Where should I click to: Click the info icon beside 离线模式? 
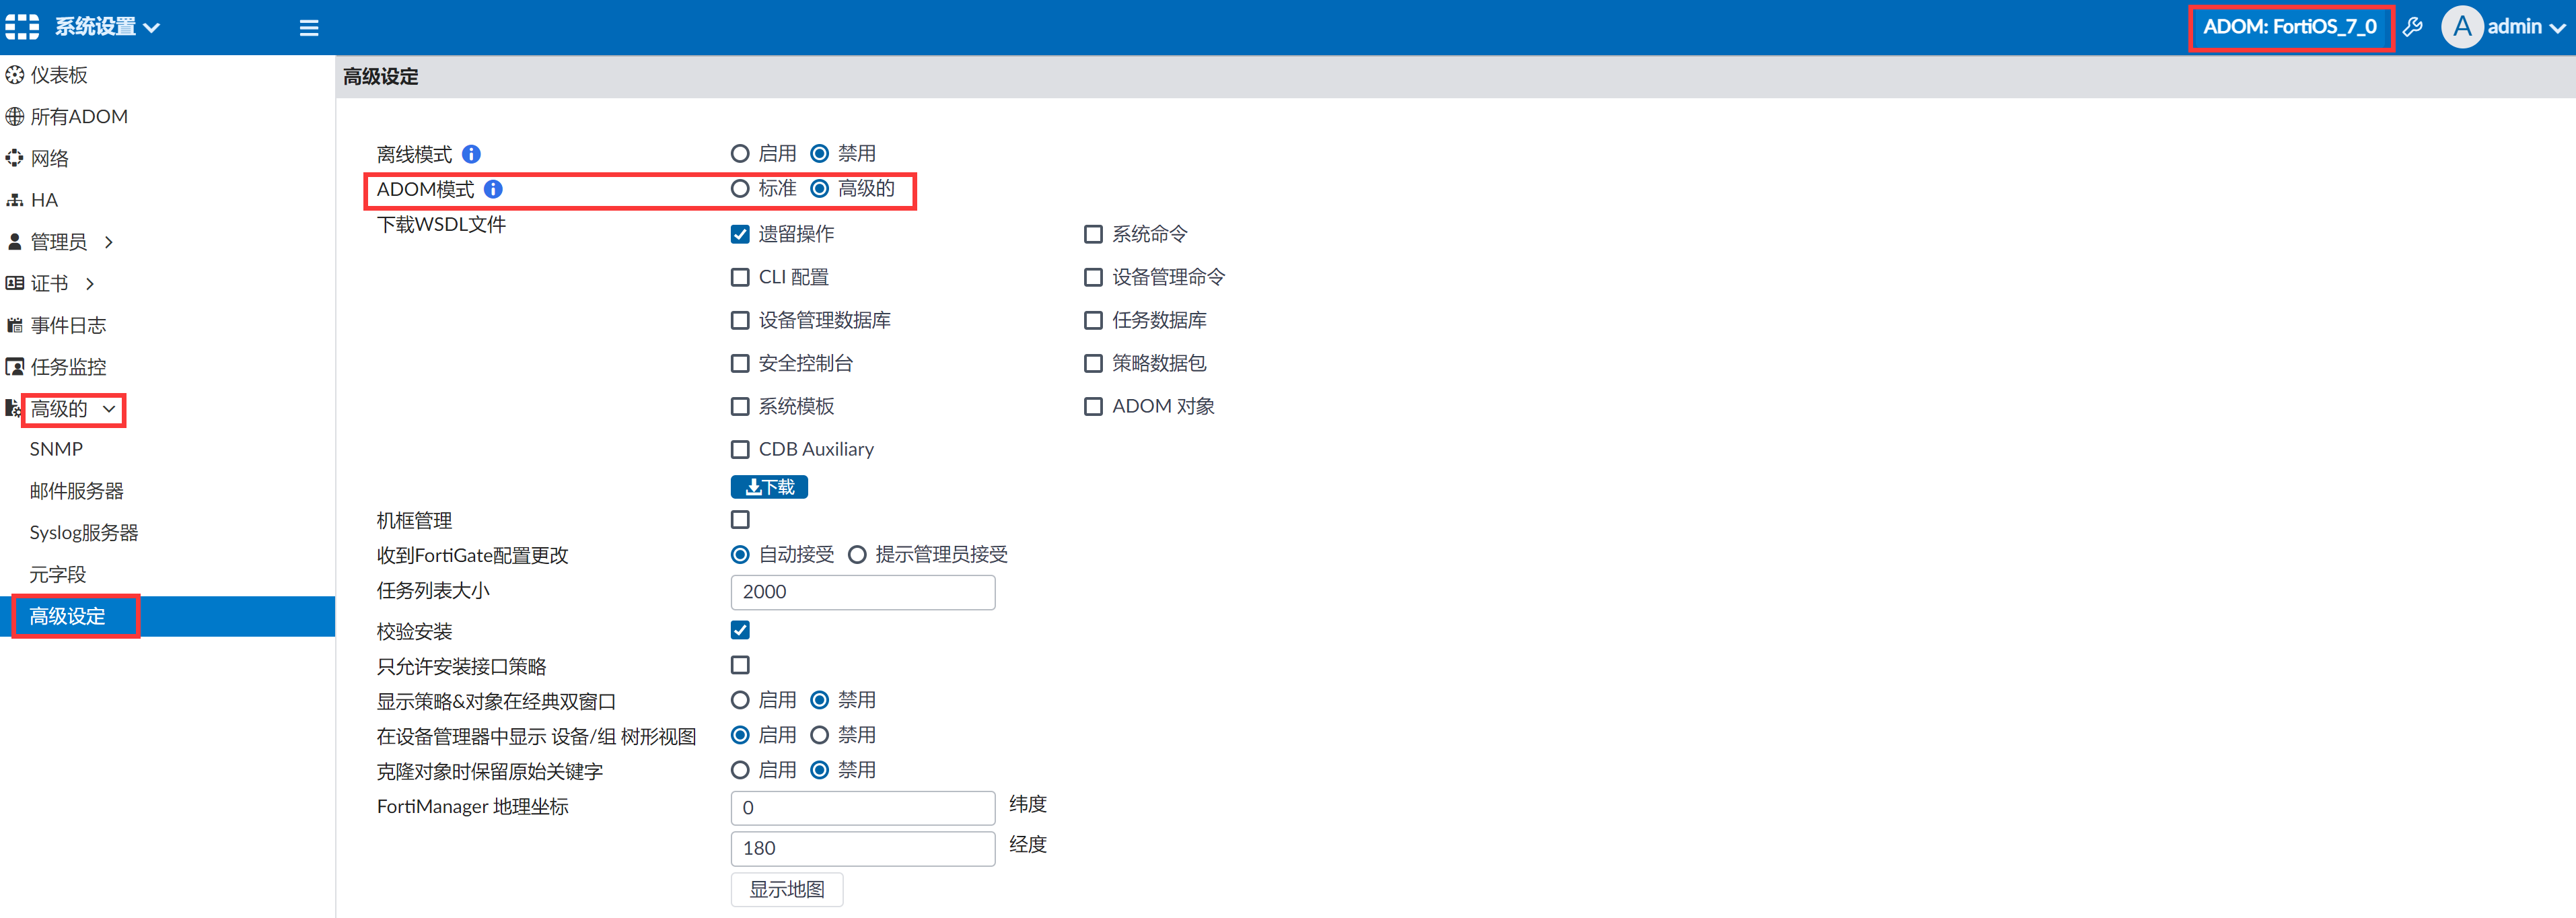[x=472, y=154]
